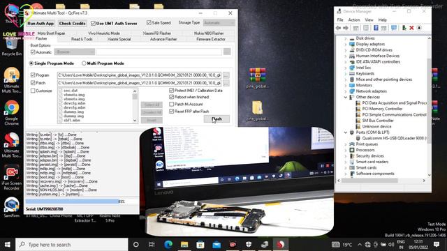Open Ultimate Multi Tool desktop shortcut, top one
Screen dimensions: 447x251
(x=11, y=81)
